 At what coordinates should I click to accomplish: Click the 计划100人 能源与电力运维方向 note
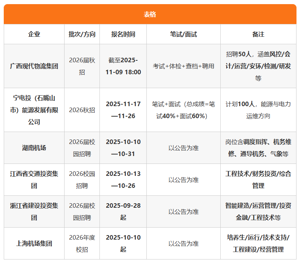pos(258,110)
